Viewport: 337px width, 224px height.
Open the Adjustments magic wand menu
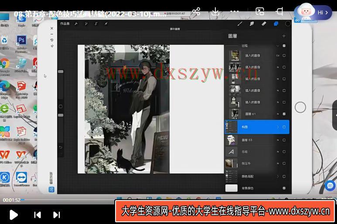(86, 24)
